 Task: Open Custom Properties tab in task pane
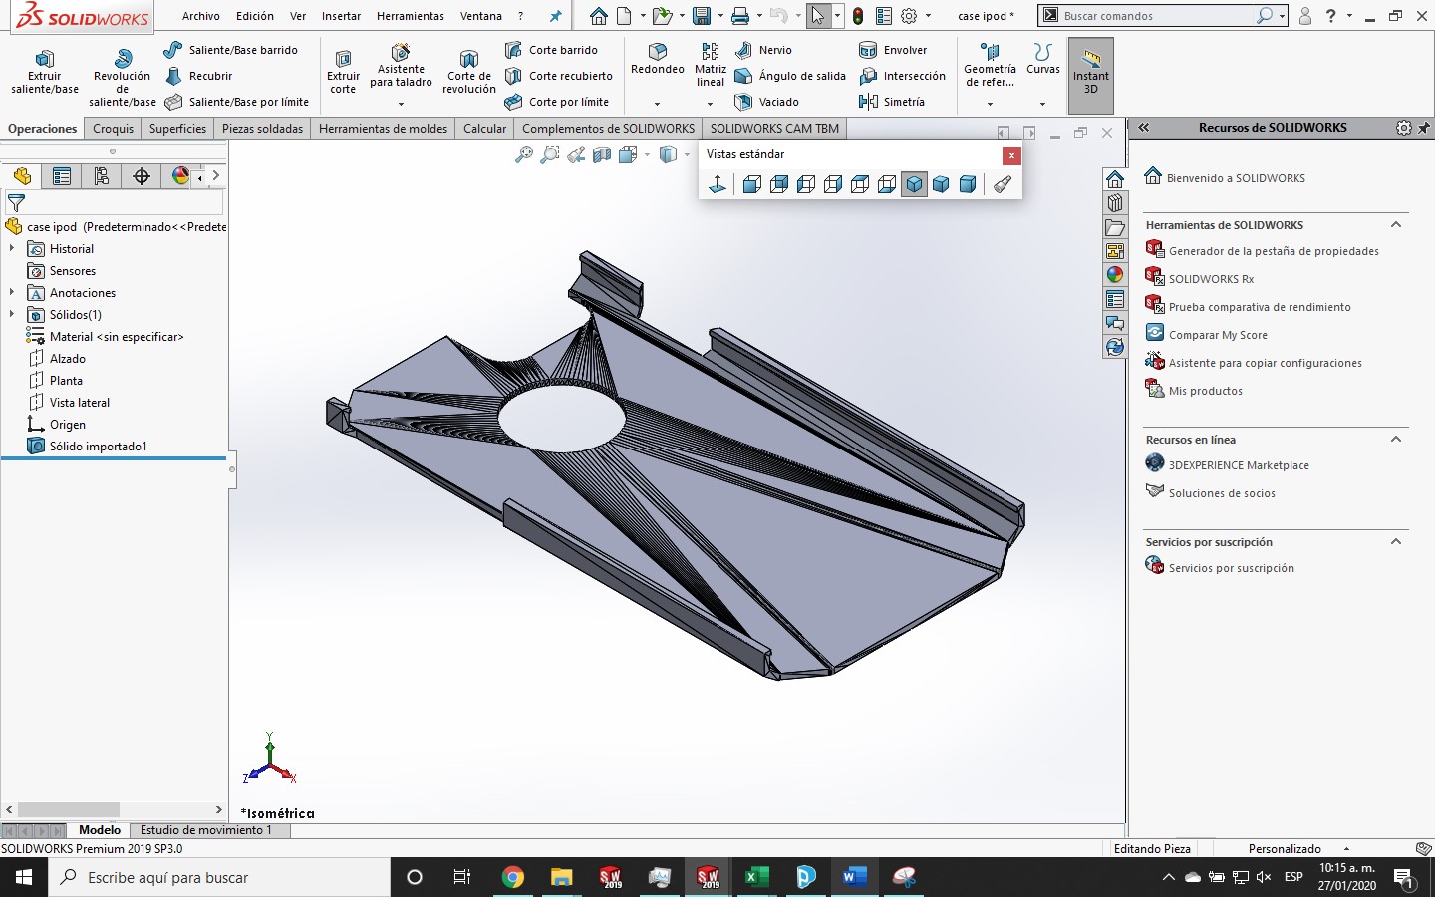click(x=1115, y=299)
